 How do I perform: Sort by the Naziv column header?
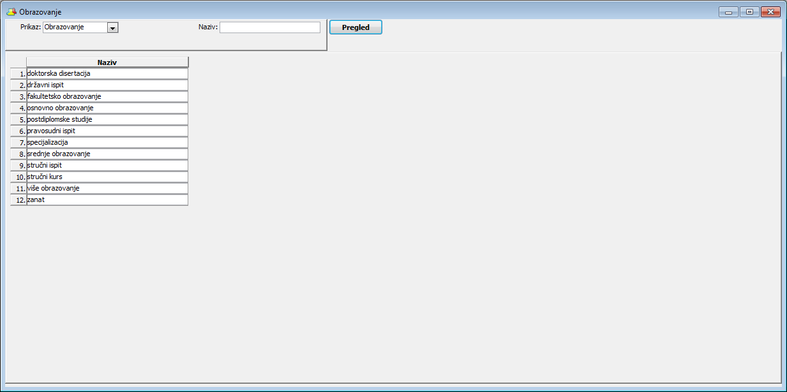107,62
